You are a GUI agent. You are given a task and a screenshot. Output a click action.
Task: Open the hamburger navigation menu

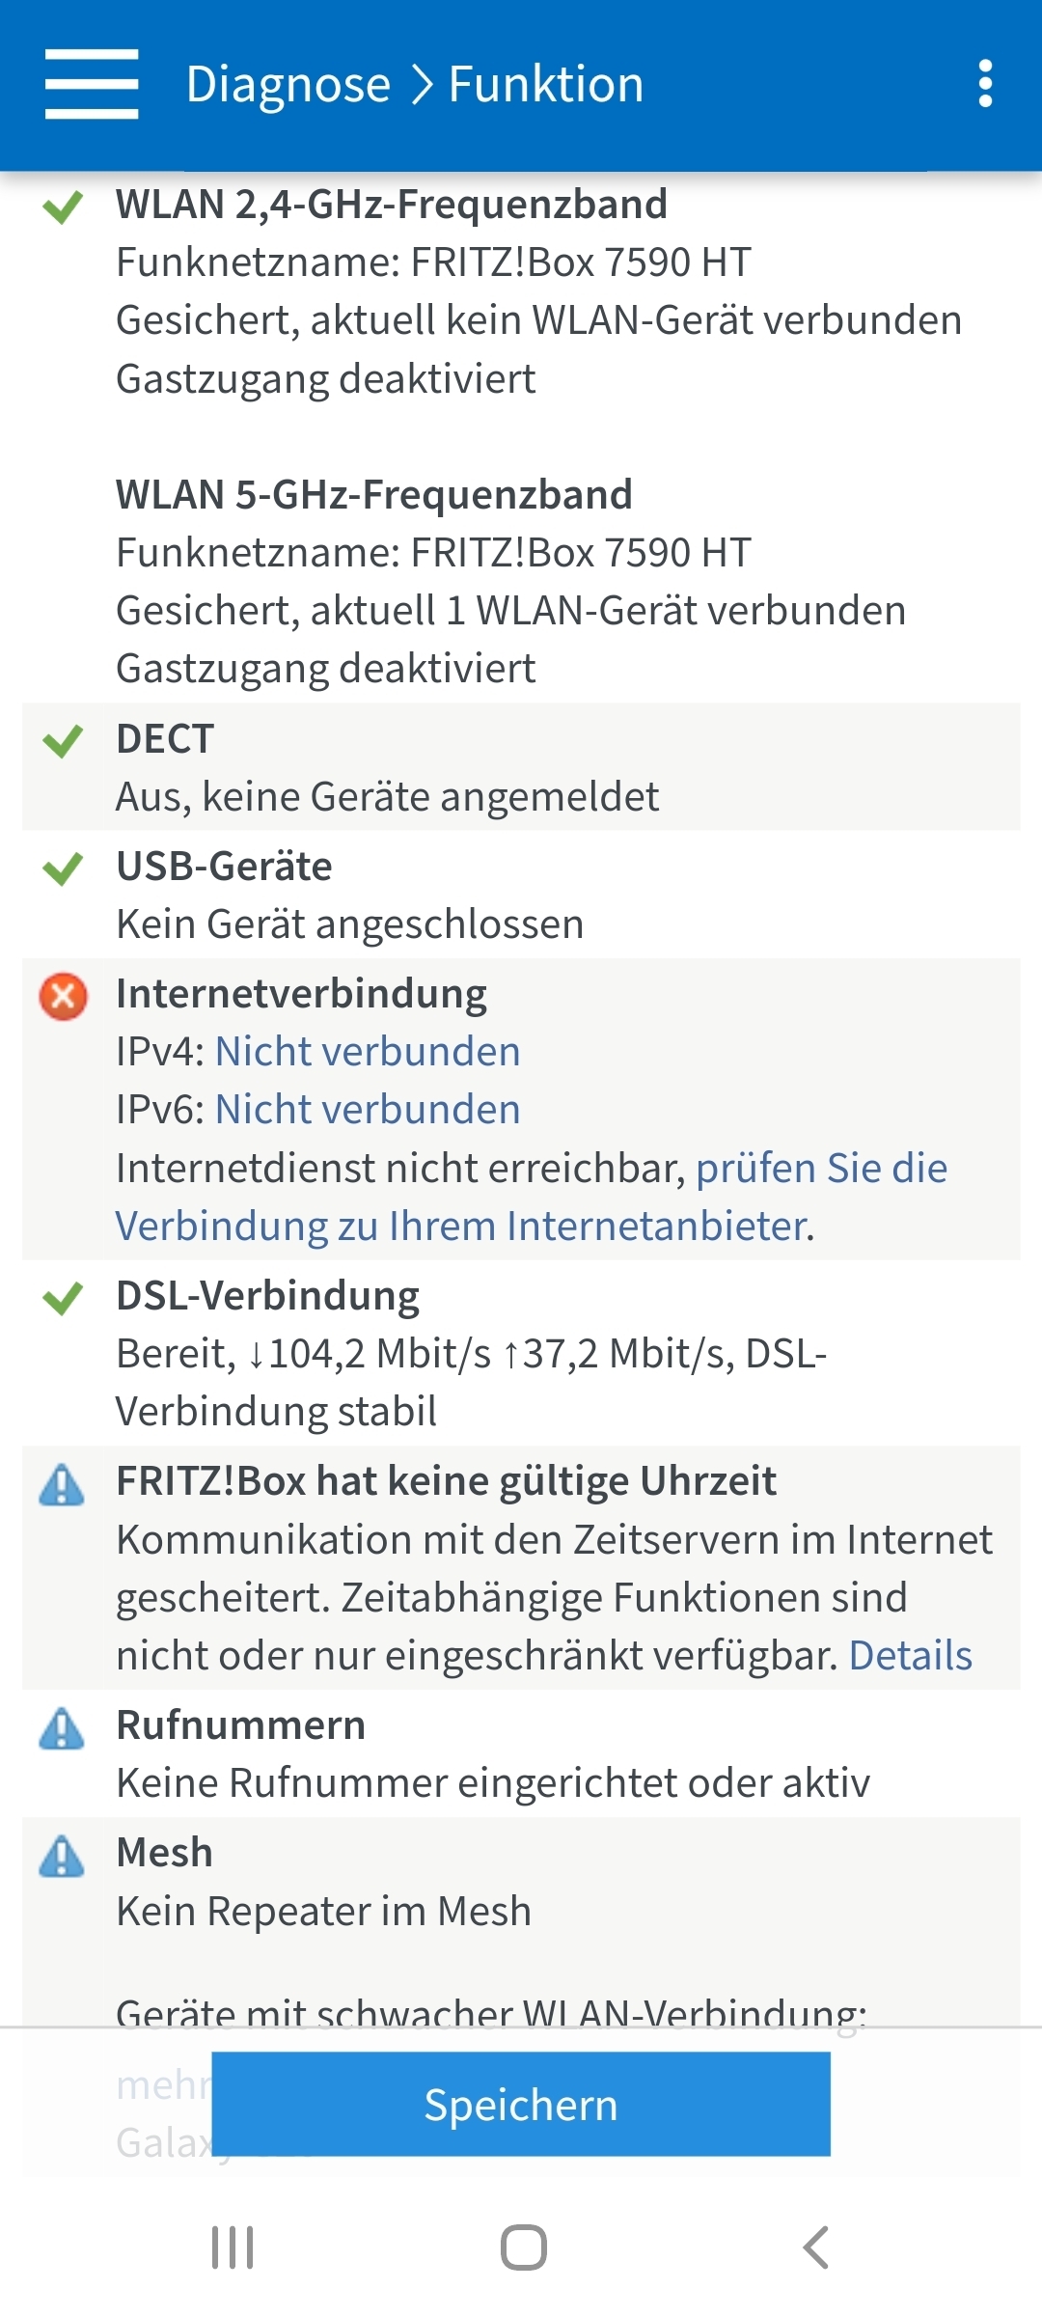click(x=92, y=84)
